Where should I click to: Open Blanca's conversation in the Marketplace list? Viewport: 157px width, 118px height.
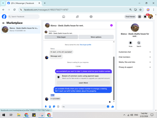tap(21, 30)
